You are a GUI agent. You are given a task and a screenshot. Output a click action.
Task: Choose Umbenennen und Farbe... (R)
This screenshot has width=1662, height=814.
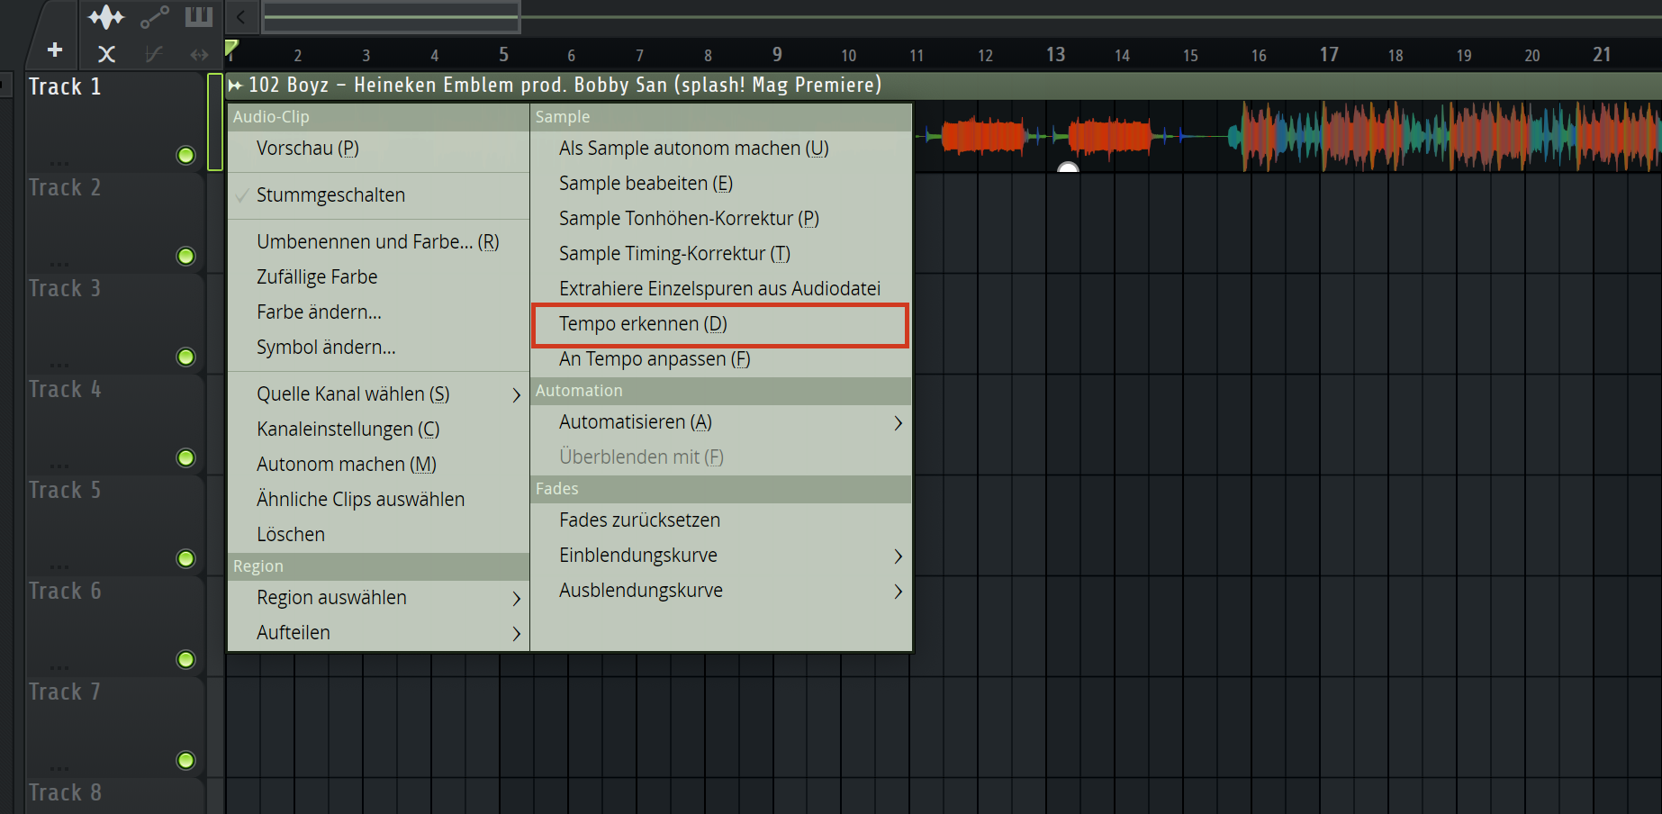click(378, 242)
